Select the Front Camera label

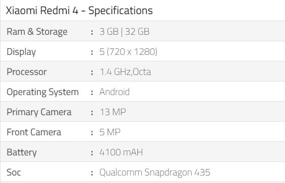click(34, 132)
